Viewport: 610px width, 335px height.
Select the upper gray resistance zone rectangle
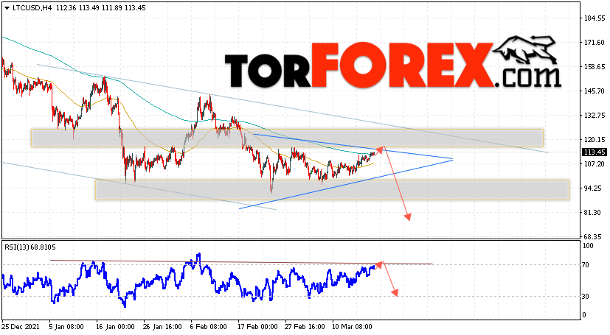coord(287,138)
